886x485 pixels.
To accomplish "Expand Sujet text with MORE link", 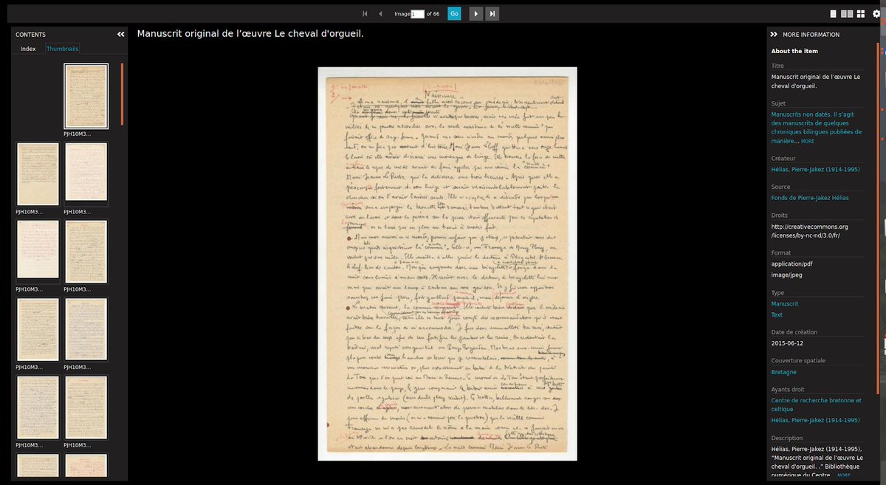I will (808, 141).
